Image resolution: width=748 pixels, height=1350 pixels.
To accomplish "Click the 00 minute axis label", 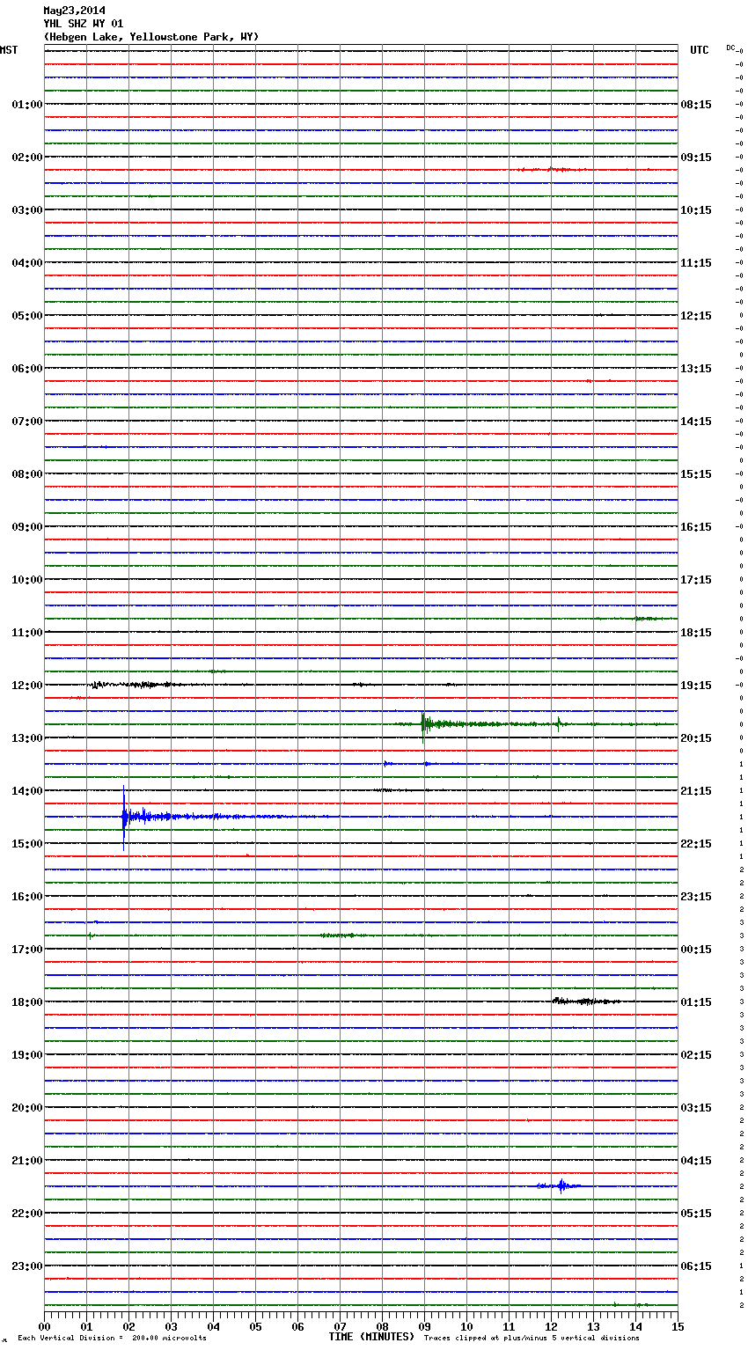I will [44, 1327].
